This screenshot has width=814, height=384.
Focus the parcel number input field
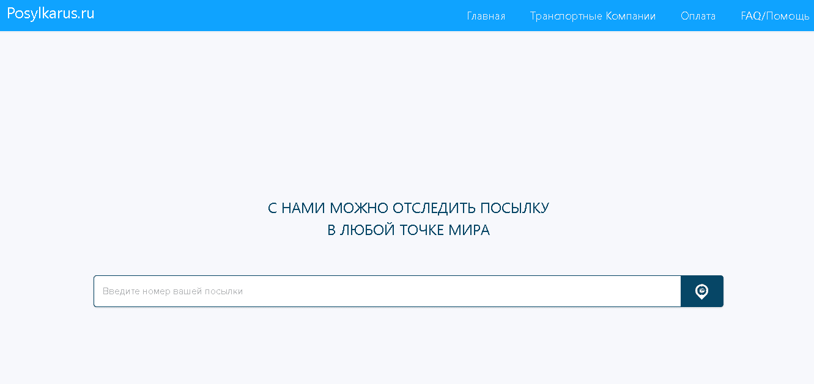point(387,291)
